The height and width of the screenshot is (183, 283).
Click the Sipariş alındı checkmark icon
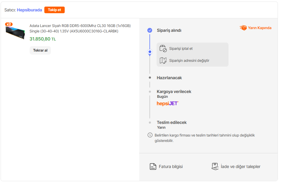[x=150, y=30]
